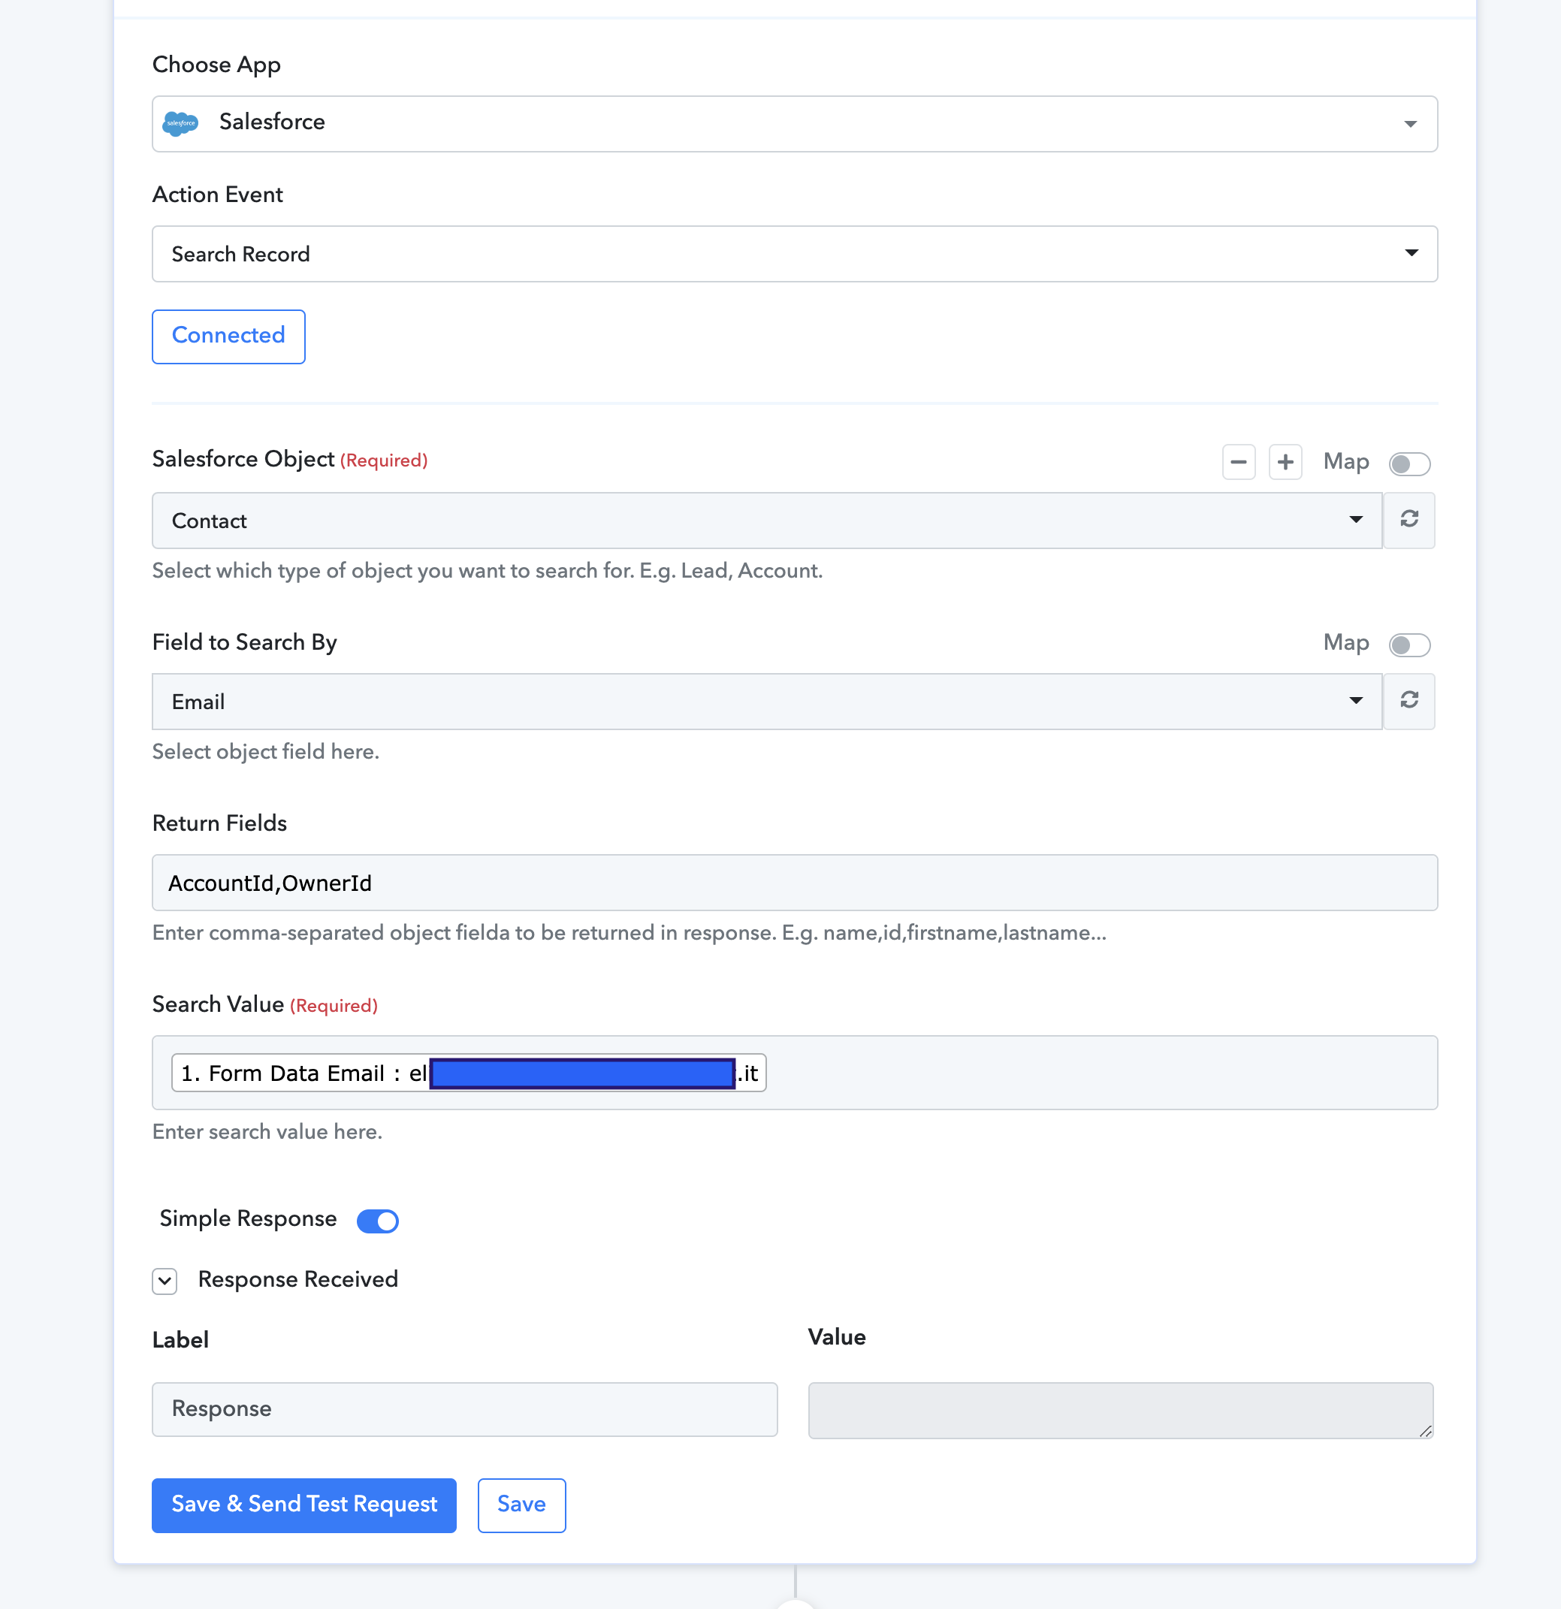This screenshot has height=1609, width=1561.
Task: Click the Return Fields input with AccountId,OwnerId
Action: (794, 883)
